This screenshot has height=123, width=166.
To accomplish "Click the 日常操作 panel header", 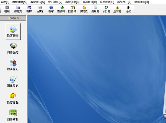I will pyautogui.click(x=13, y=18).
